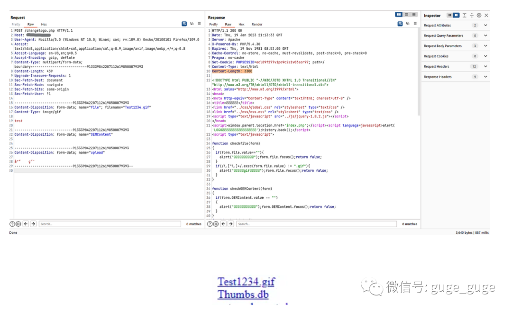
Task: Toggle word wrap icon in Response panel
Action: tap(400, 24)
